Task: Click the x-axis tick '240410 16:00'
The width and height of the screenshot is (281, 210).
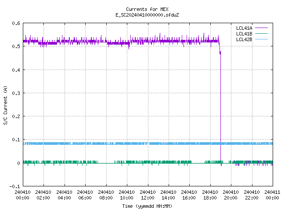Action: click(x=189, y=195)
